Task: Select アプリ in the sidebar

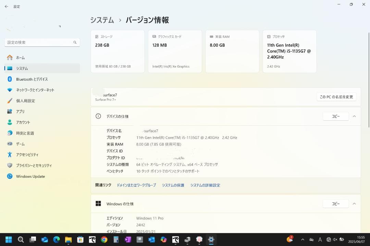Action: click(42, 111)
